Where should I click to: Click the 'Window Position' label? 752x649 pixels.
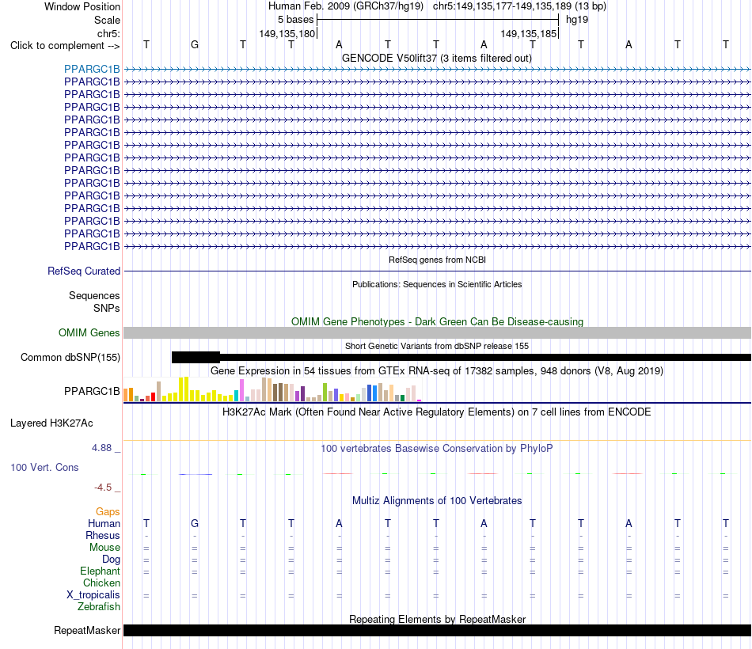(x=82, y=6)
